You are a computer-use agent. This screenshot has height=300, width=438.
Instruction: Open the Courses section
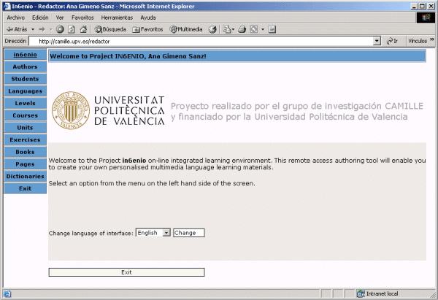click(x=25, y=115)
